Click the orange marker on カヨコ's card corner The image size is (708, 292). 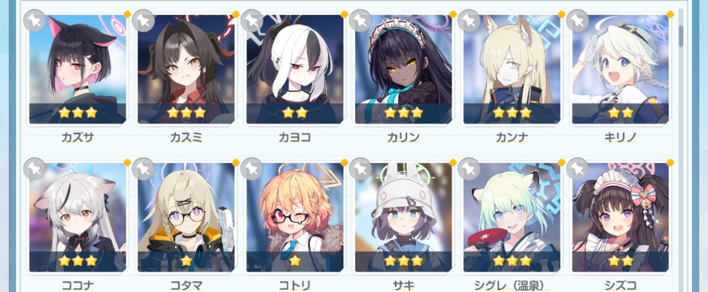point(345,14)
